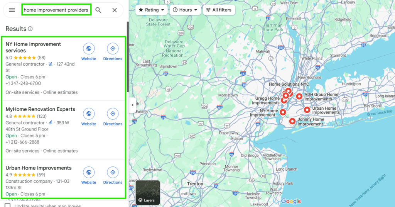Click phone number +1 347-248-6700
395x207 pixels.
click(x=23, y=83)
